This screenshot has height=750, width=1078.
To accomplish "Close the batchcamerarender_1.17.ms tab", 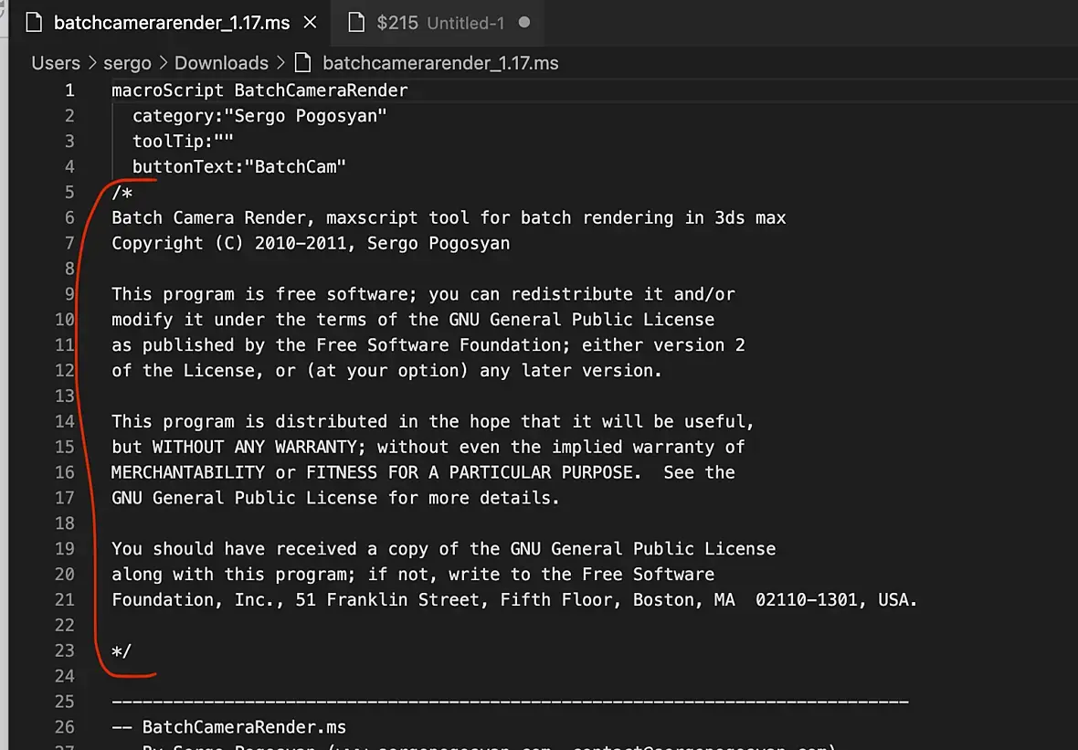I will [311, 23].
